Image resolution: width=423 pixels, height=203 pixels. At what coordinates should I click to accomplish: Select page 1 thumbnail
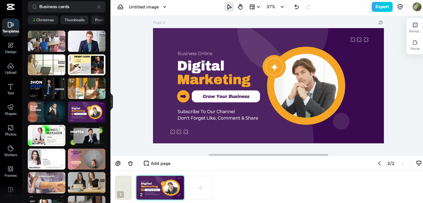[x=123, y=187]
